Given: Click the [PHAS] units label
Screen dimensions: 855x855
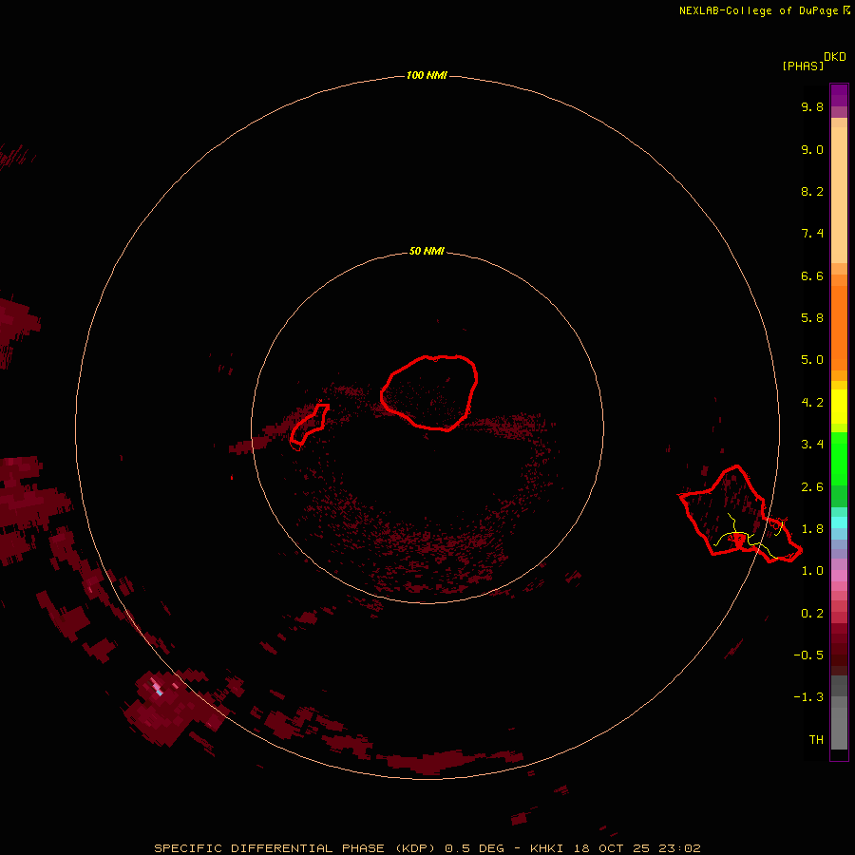Looking at the screenshot, I should (803, 66).
